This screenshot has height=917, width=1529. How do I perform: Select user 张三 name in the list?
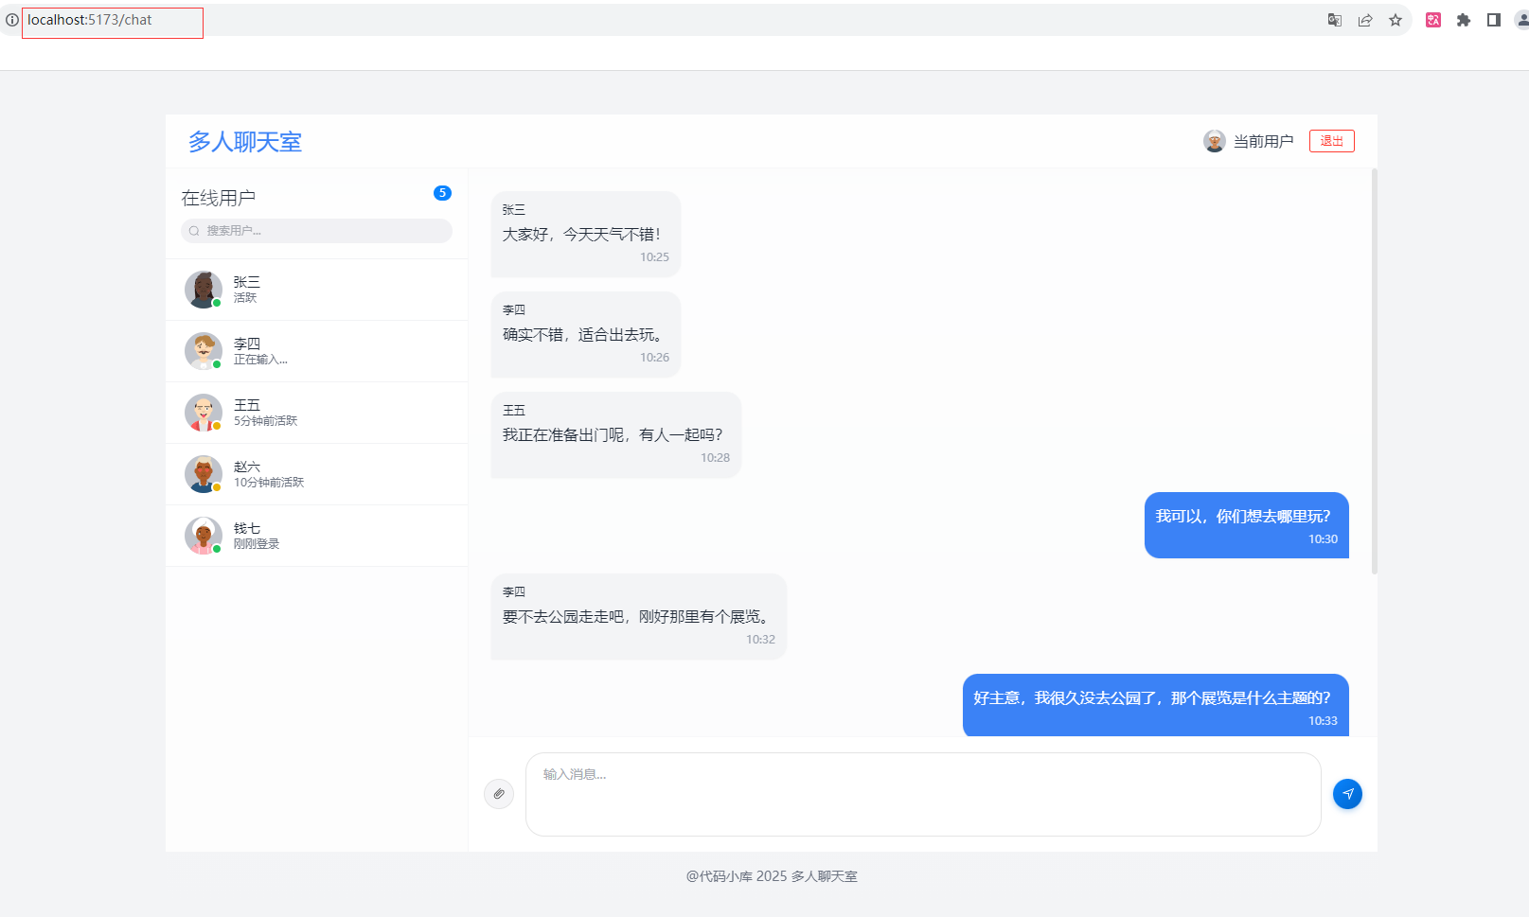point(247,282)
